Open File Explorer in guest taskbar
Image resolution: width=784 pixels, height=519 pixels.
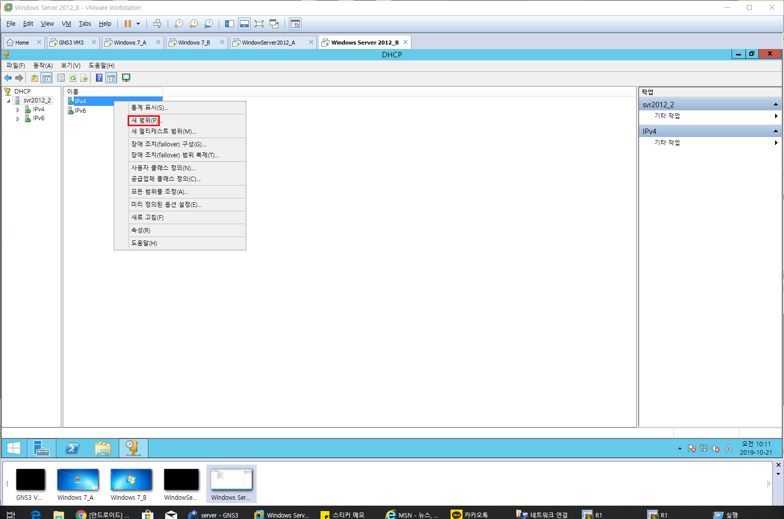103,448
